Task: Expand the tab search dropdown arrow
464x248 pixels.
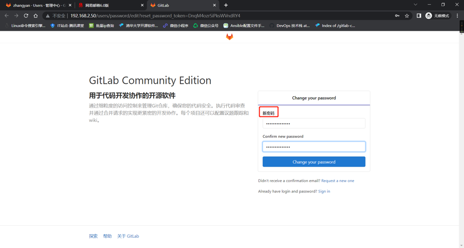Action: point(416,5)
